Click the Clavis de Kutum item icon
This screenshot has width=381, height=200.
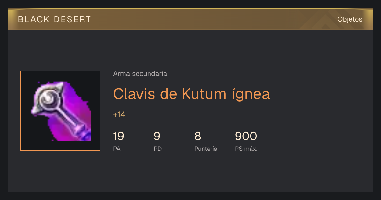[x=60, y=111]
